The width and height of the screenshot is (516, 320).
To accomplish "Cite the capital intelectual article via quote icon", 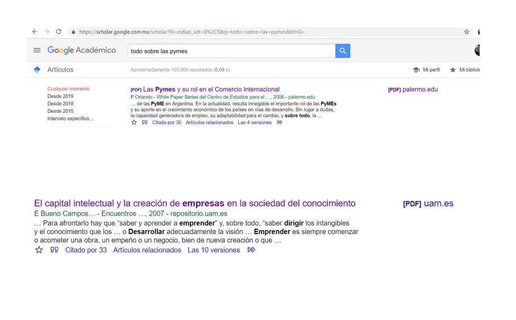I will pos(54,250).
